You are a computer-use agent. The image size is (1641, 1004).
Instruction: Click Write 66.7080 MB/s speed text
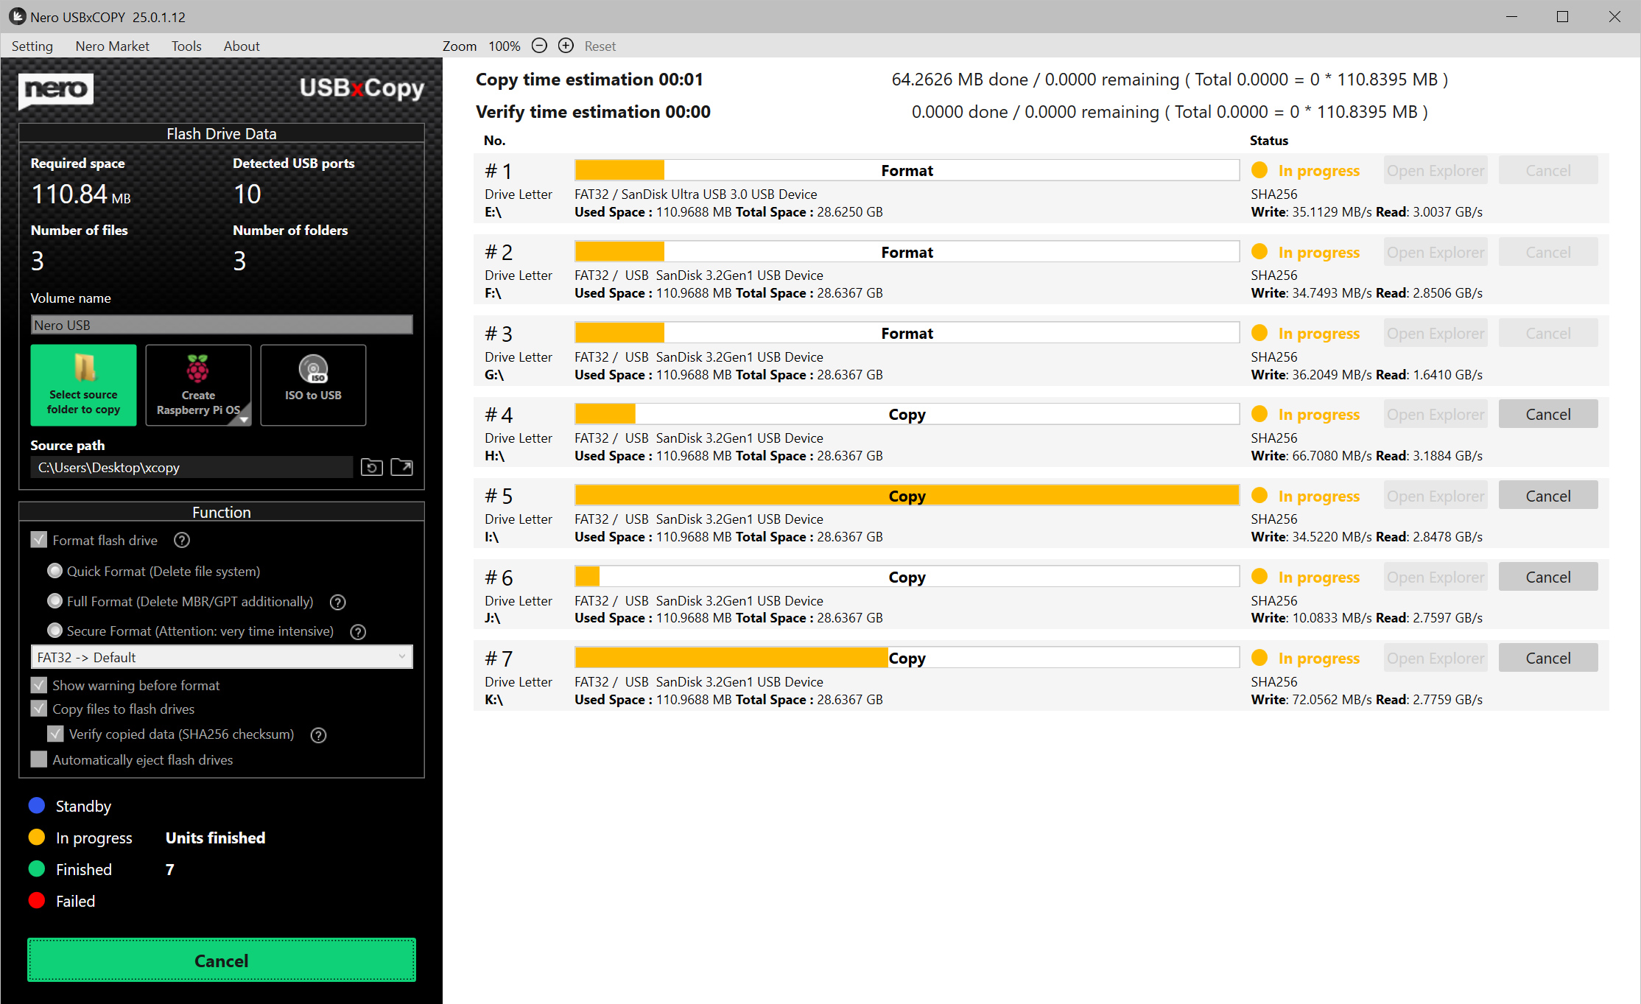coord(1312,455)
